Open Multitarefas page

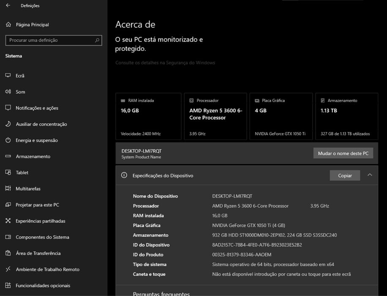tap(28, 189)
